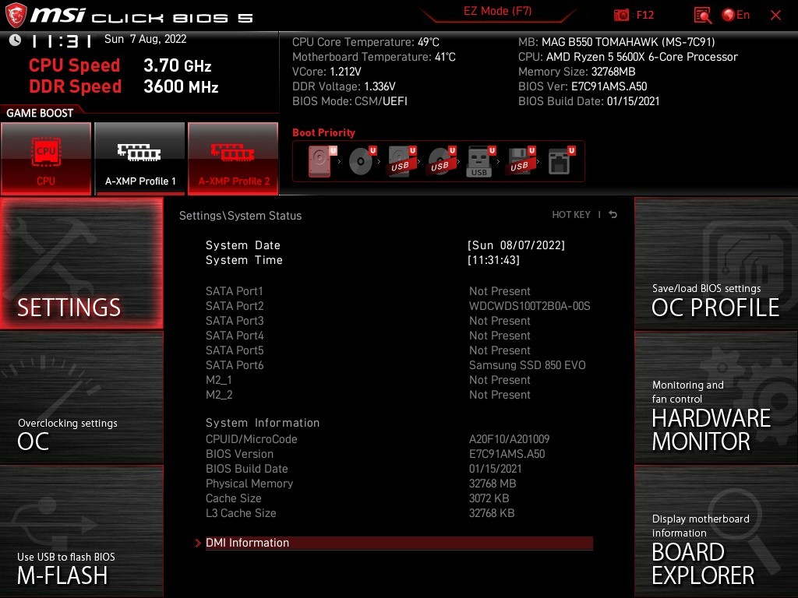This screenshot has height=598, width=798.
Task: Click the DDR Voltage 1.336V reading
Action: [x=344, y=86]
